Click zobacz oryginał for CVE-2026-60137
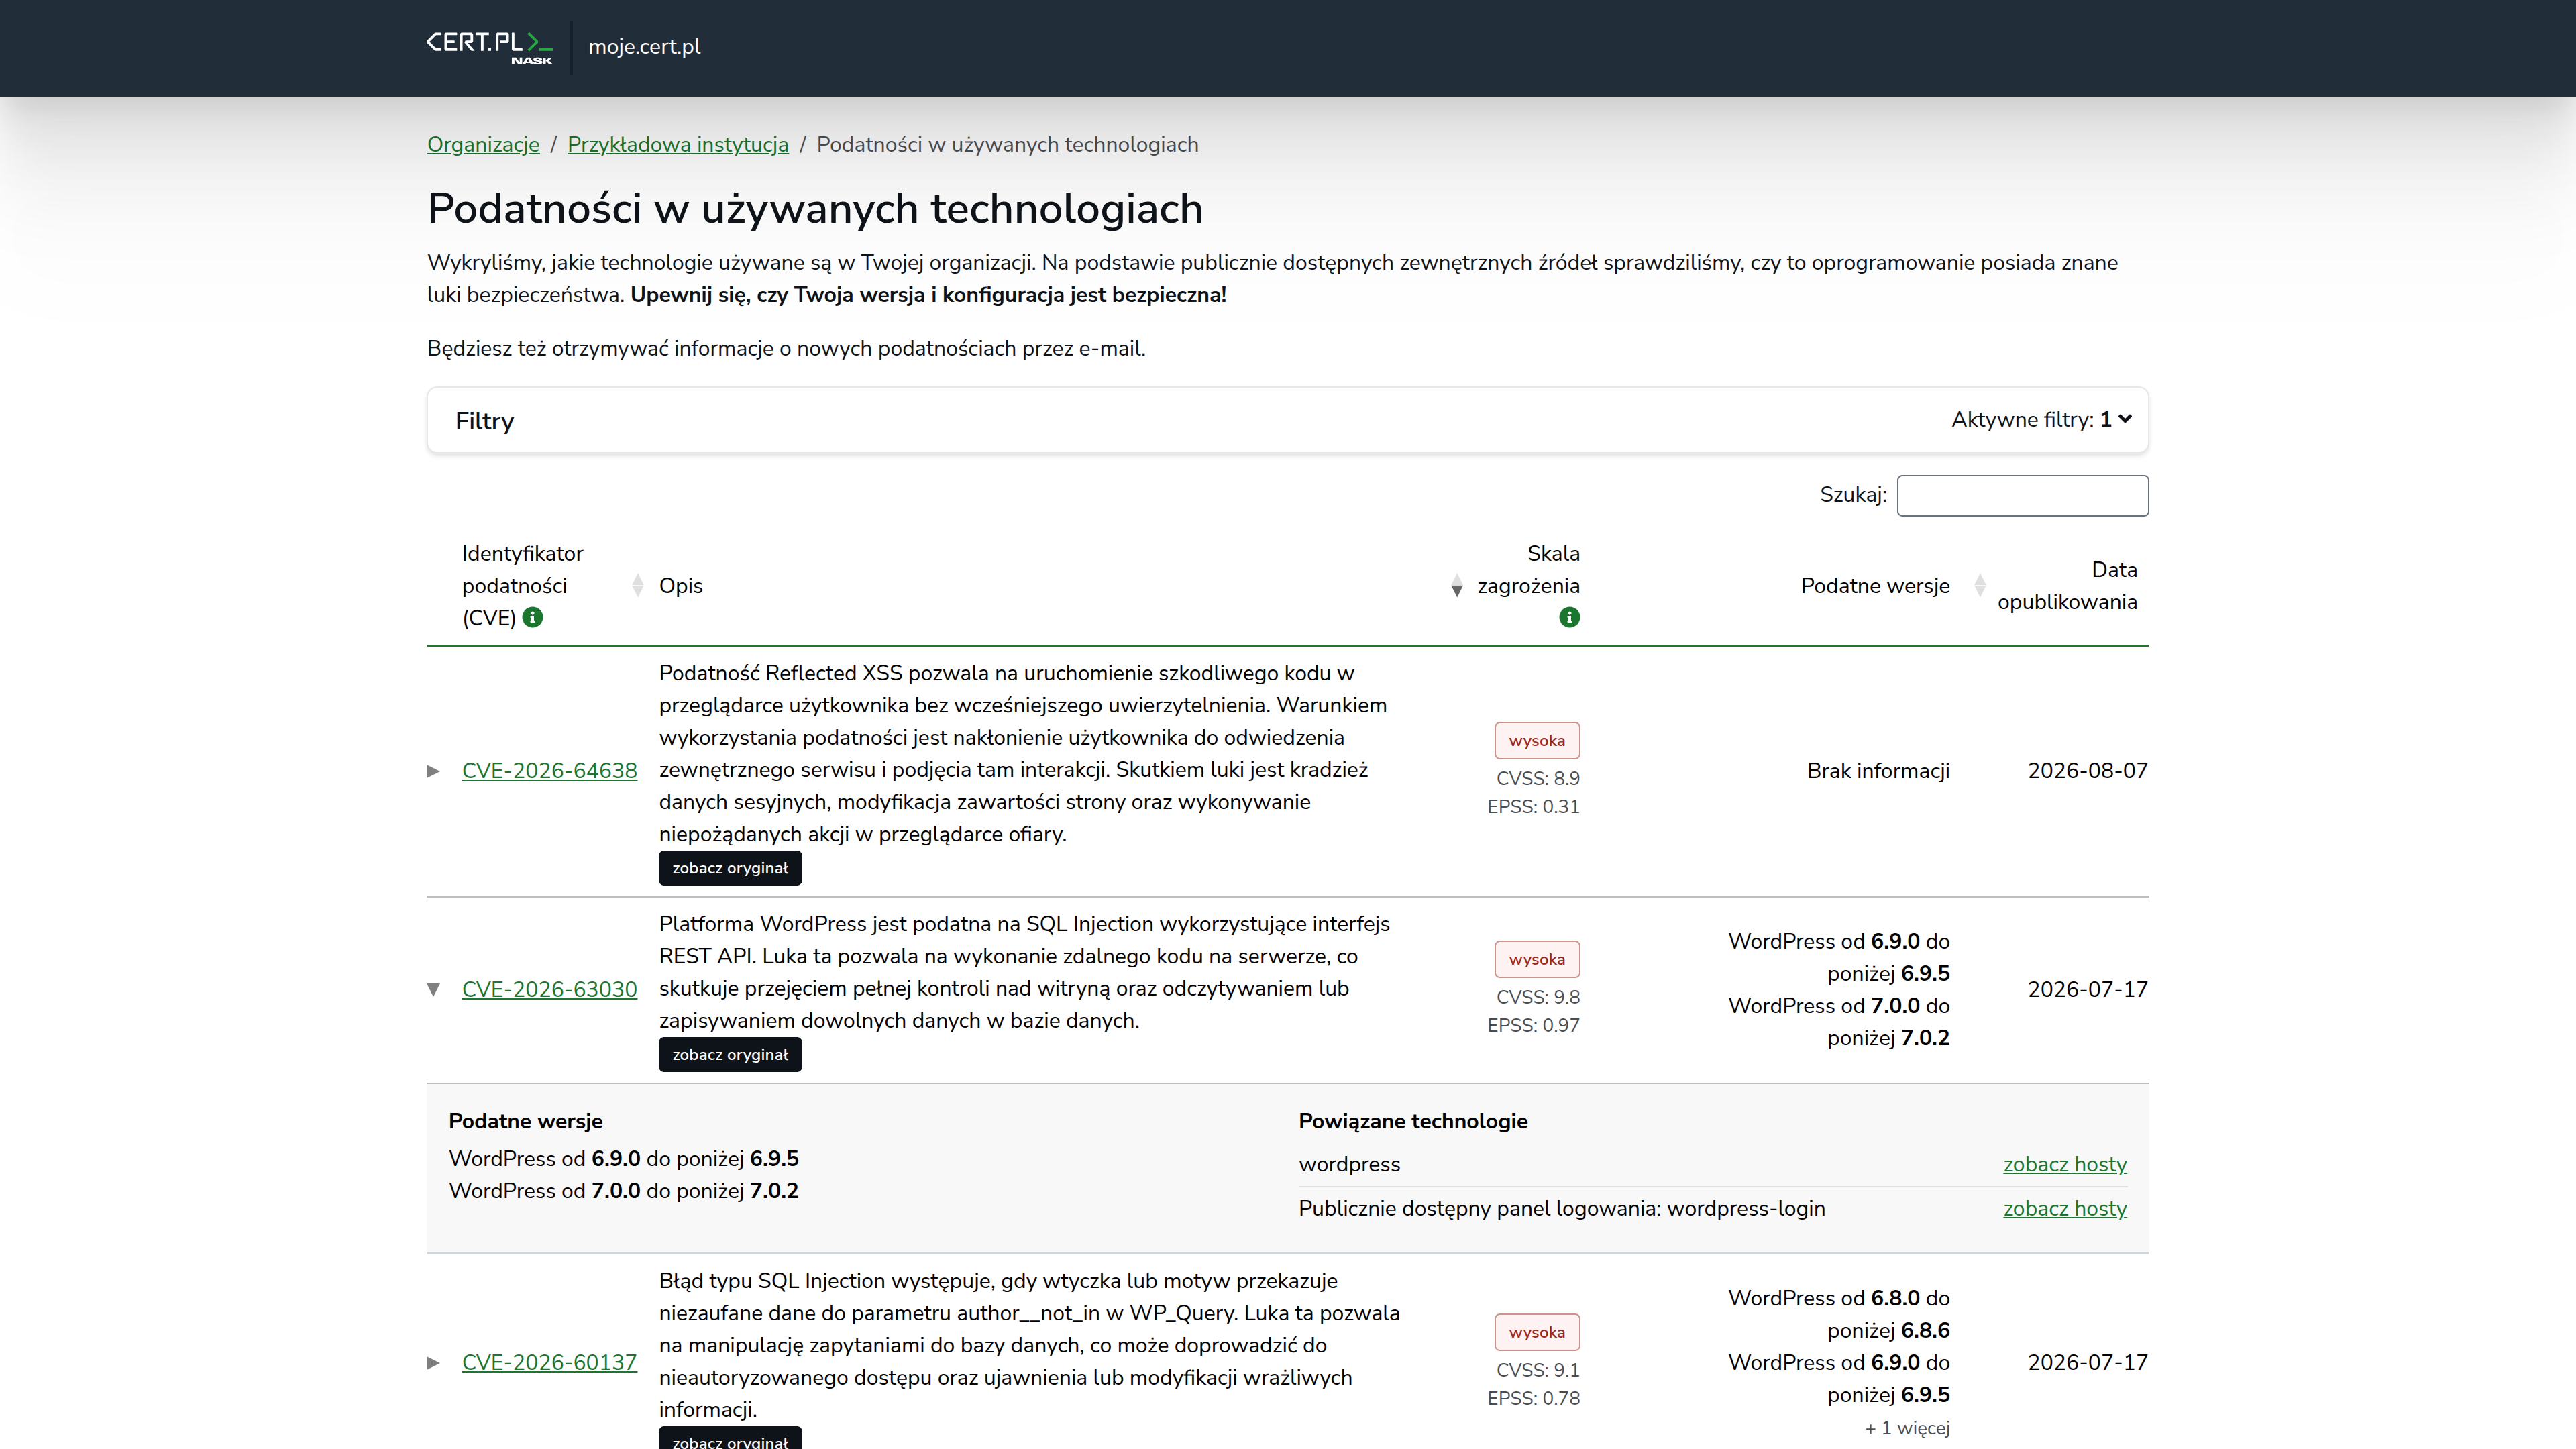This screenshot has height=1449, width=2576. (730, 1438)
